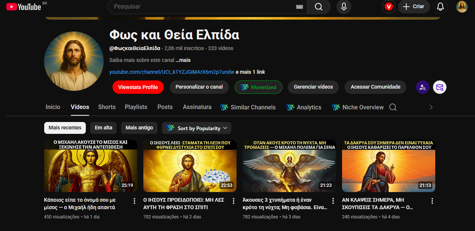Click the white envelope search icon
Image resolution: width=475 pixels, height=231 pixels.
pyautogui.click(x=440, y=87)
